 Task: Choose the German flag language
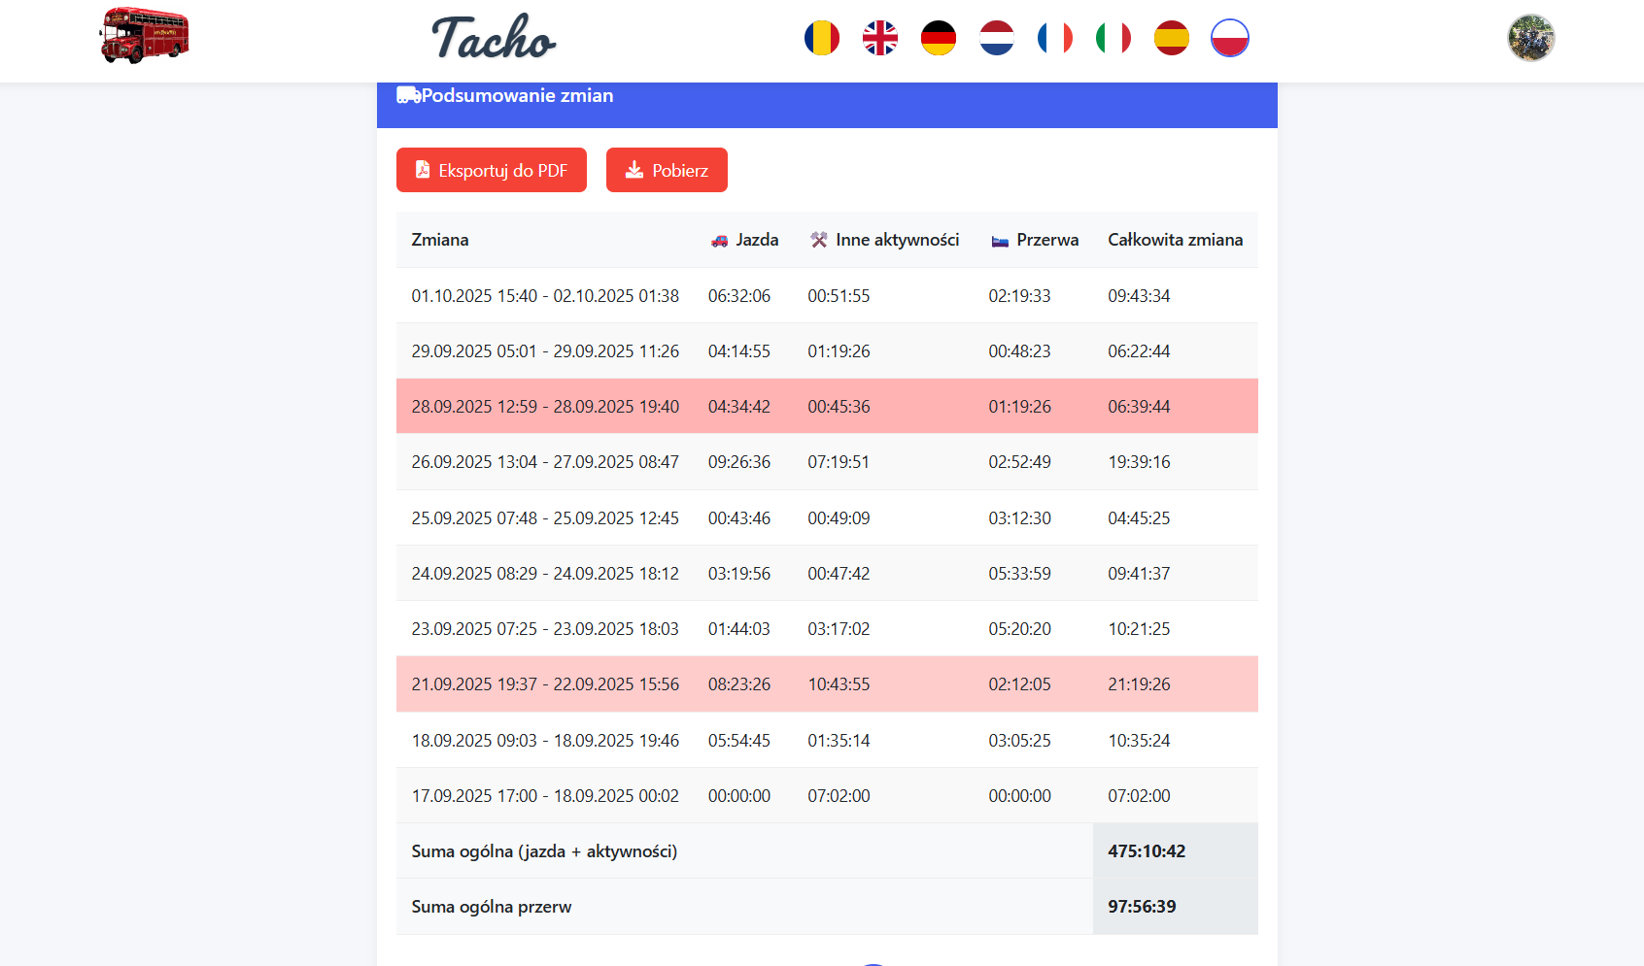(x=938, y=39)
